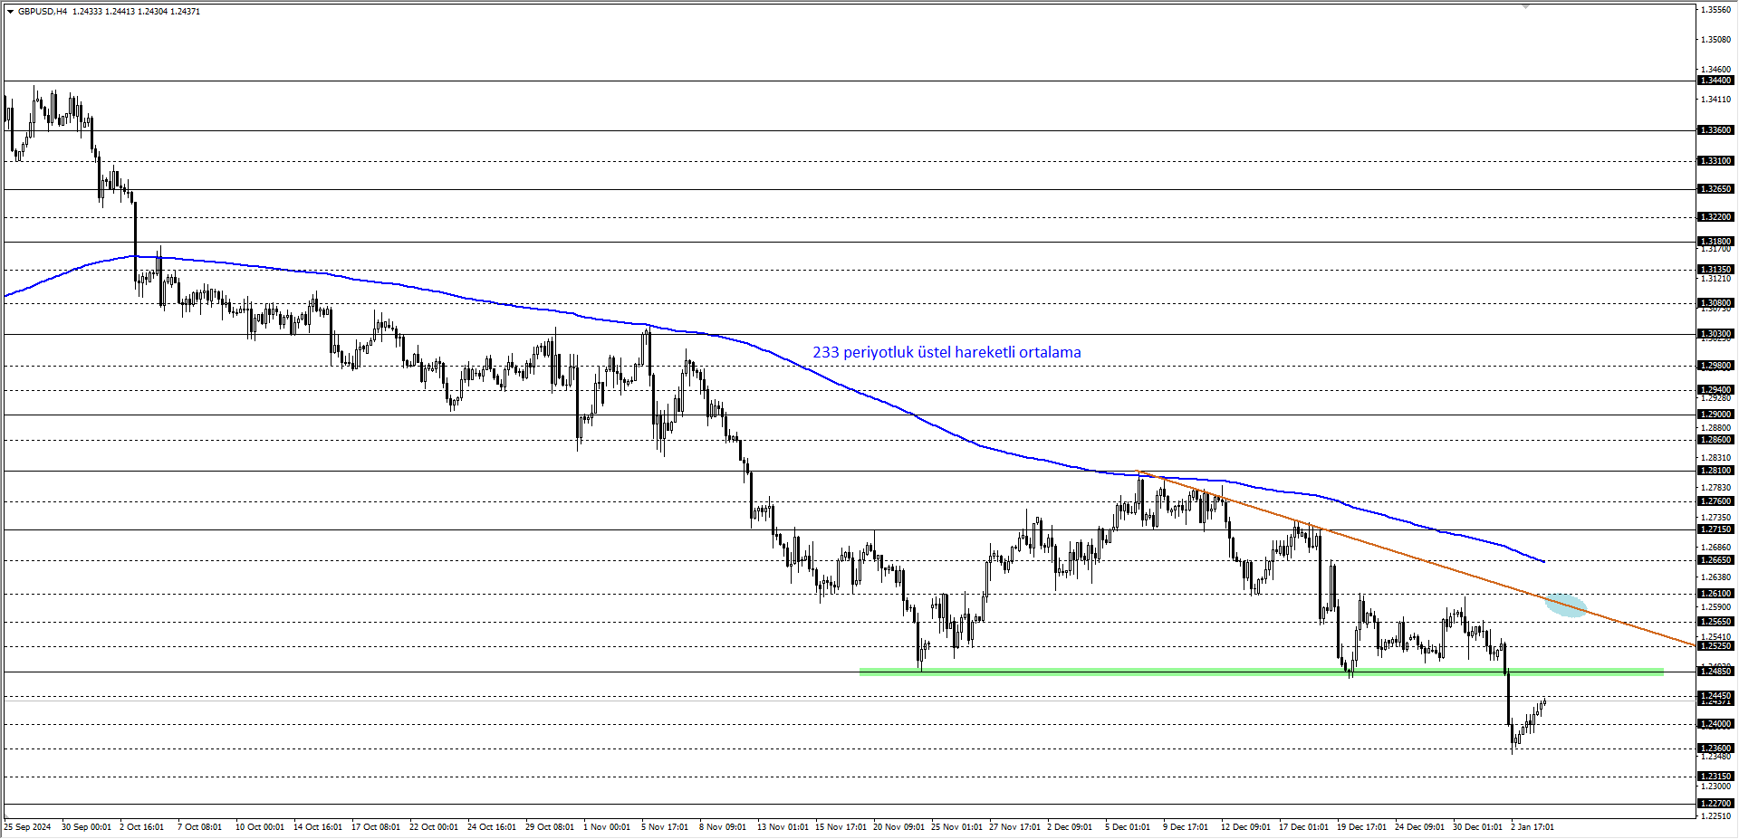This screenshot has height=839, width=1739.
Task: Click the '30 Sep 00:01' time axis label
Action: (86, 827)
